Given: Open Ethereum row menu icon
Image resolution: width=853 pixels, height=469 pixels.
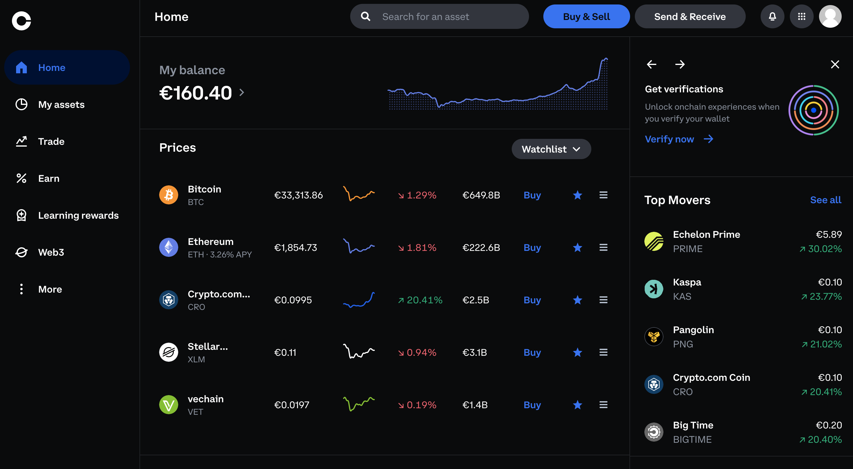Looking at the screenshot, I should pos(603,247).
